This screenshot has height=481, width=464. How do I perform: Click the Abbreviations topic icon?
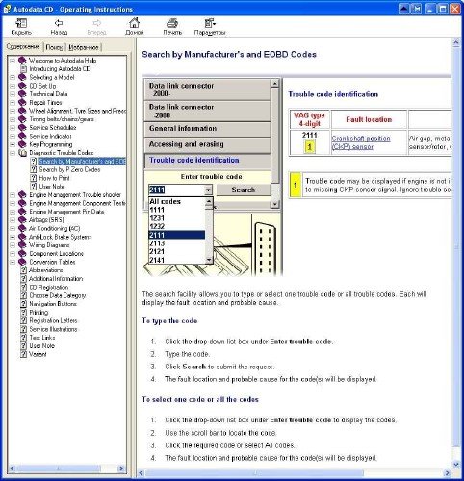[x=23, y=270]
